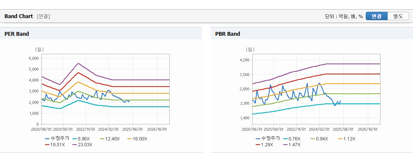The height and width of the screenshot is (153, 413).
Task: Toggle the 1.47X legend entry
Action: [x=292, y=145]
